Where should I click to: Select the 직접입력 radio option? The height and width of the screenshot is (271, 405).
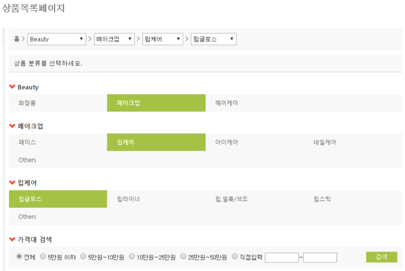[234, 257]
